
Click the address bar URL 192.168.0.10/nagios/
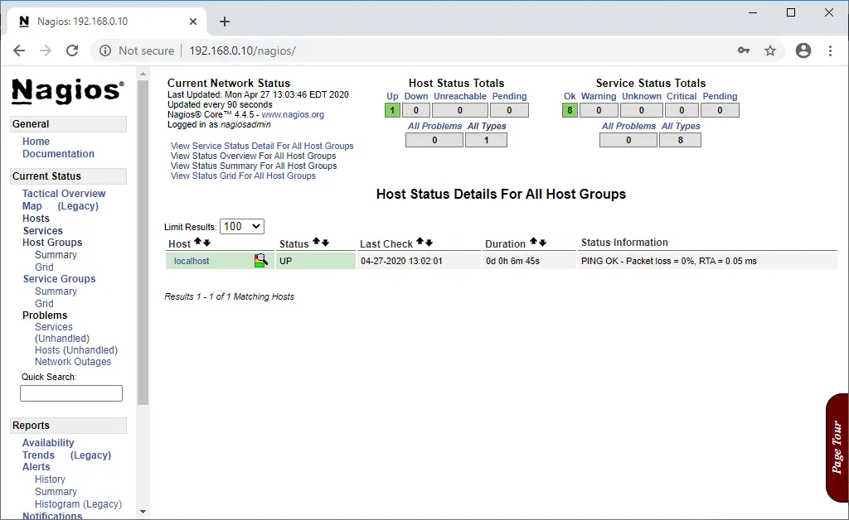243,51
